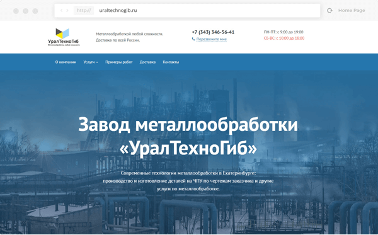Click the Home Page label
The image size is (378, 235).
tap(352, 10)
